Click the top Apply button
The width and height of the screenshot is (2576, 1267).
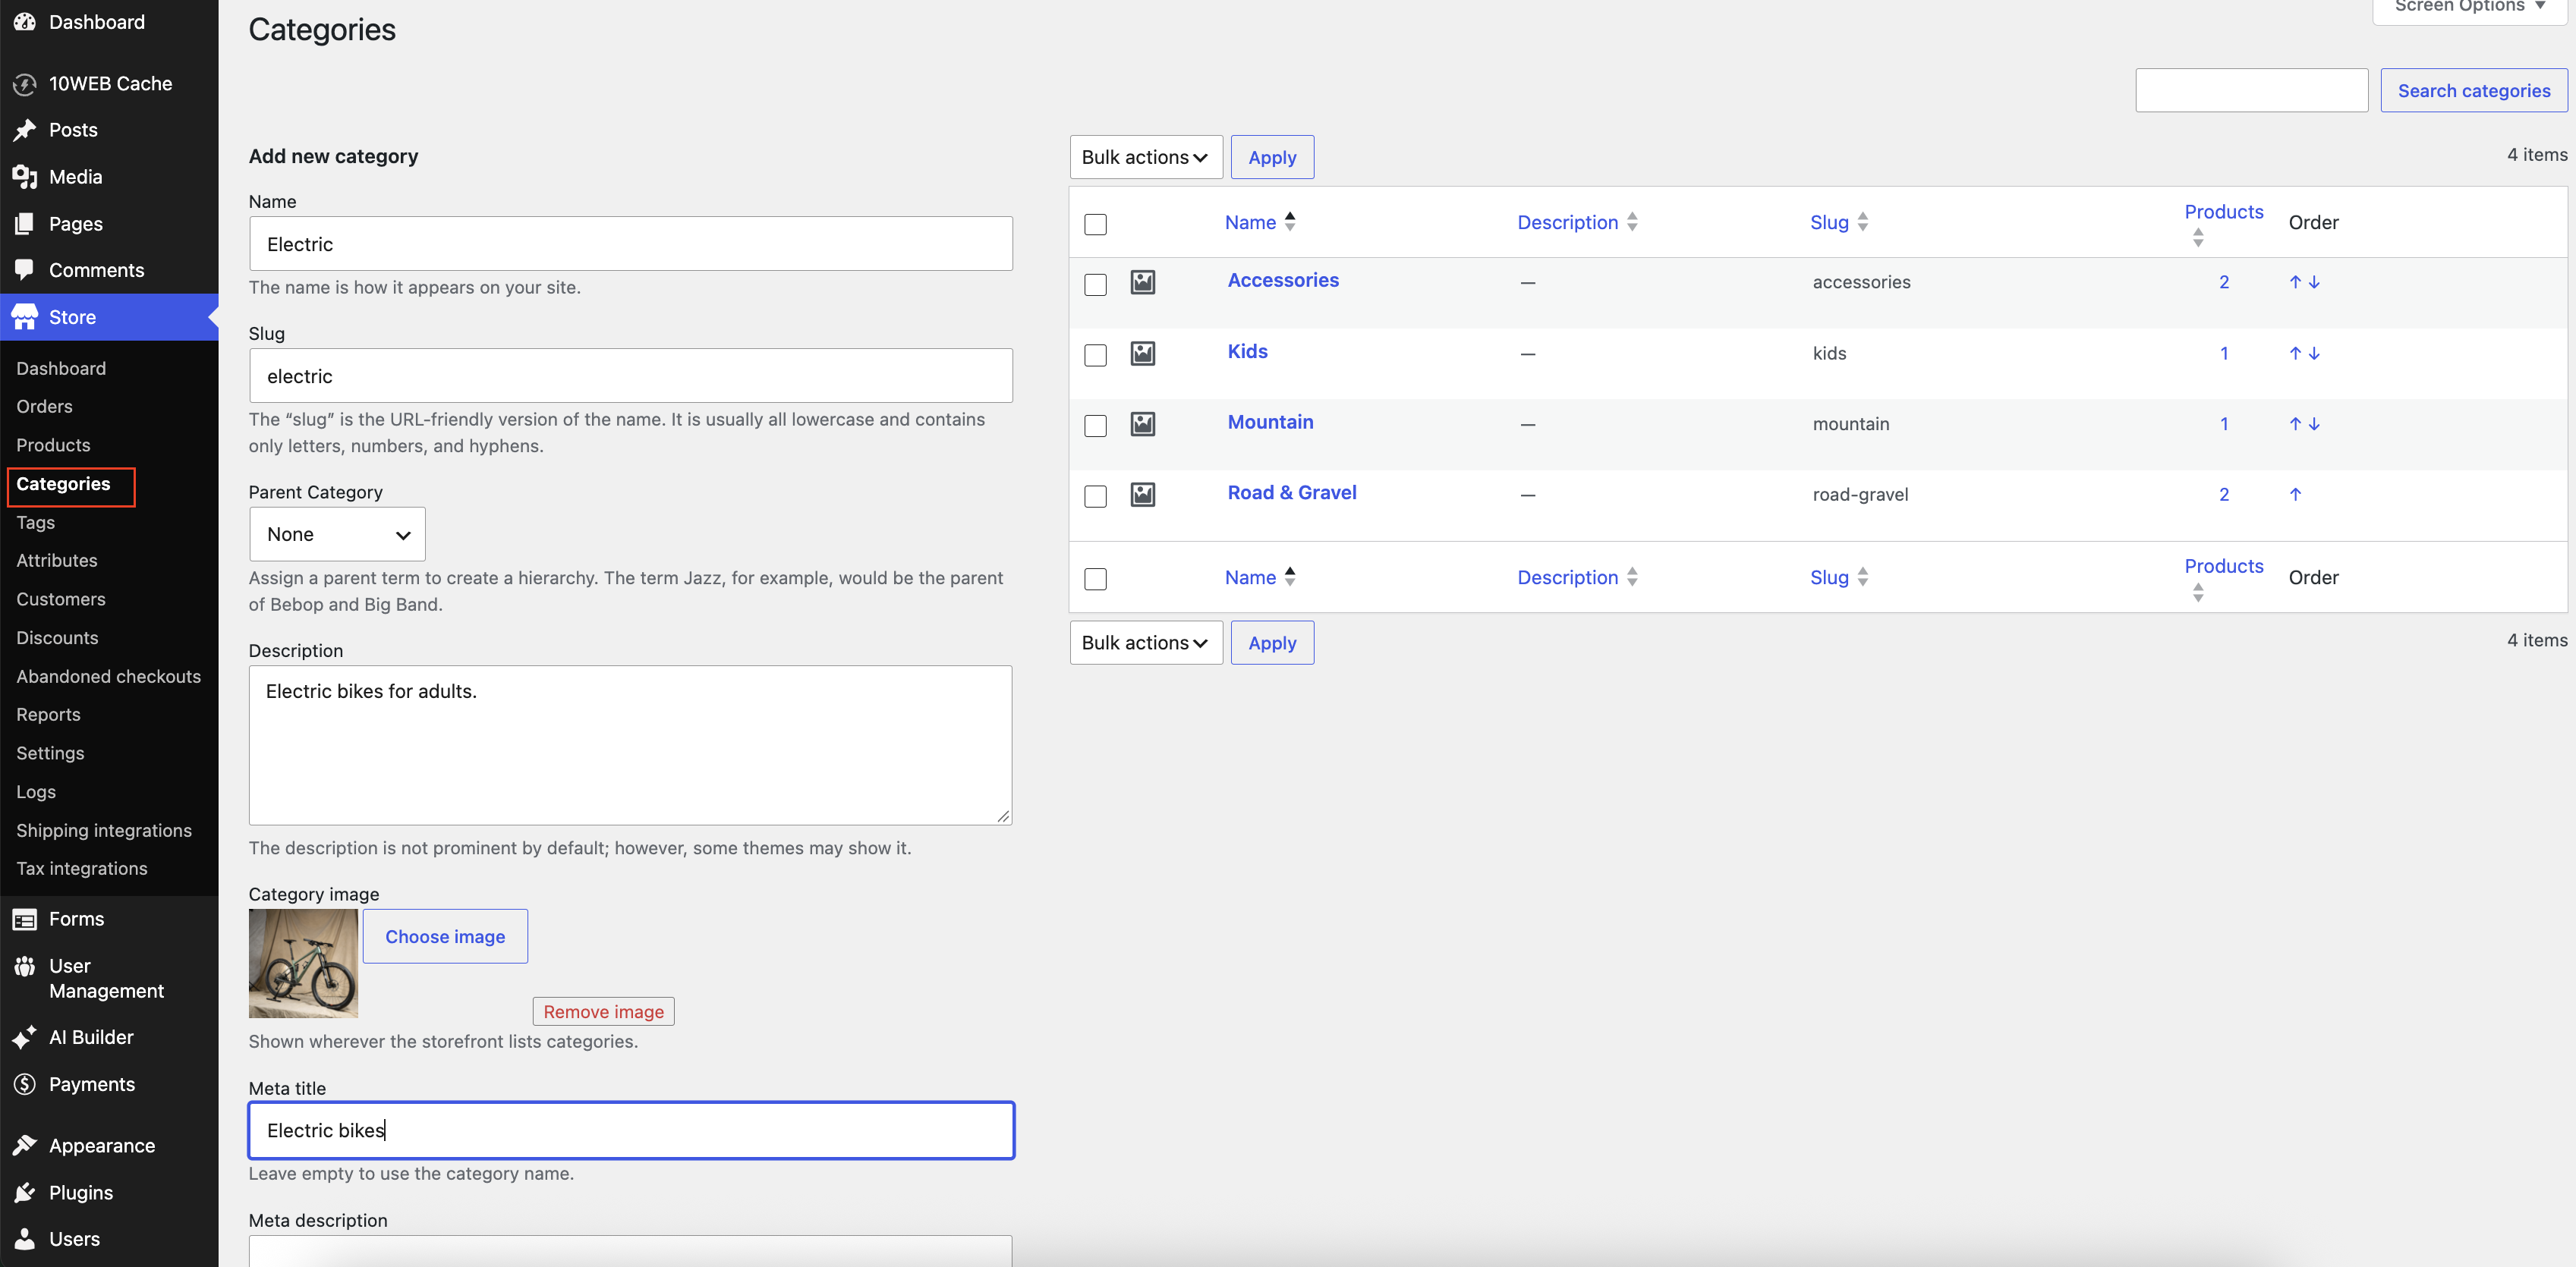(x=1272, y=157)
